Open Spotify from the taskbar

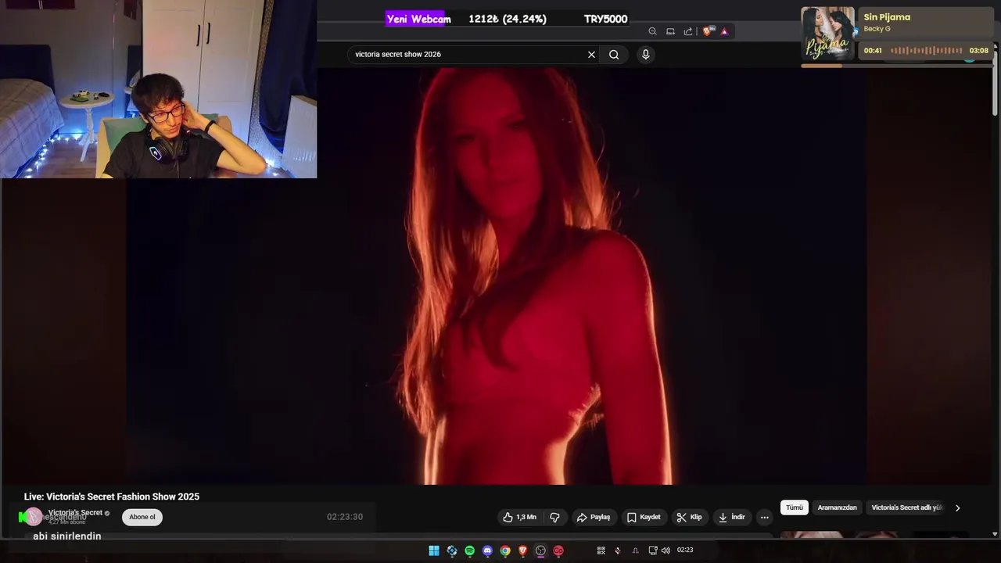tap(469, 550)
